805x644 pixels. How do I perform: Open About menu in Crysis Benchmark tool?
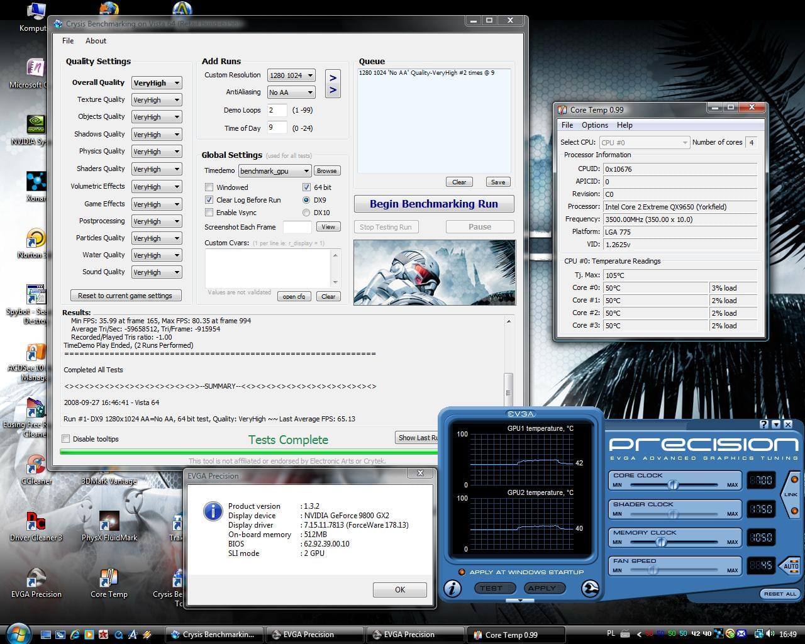[96, 41]
